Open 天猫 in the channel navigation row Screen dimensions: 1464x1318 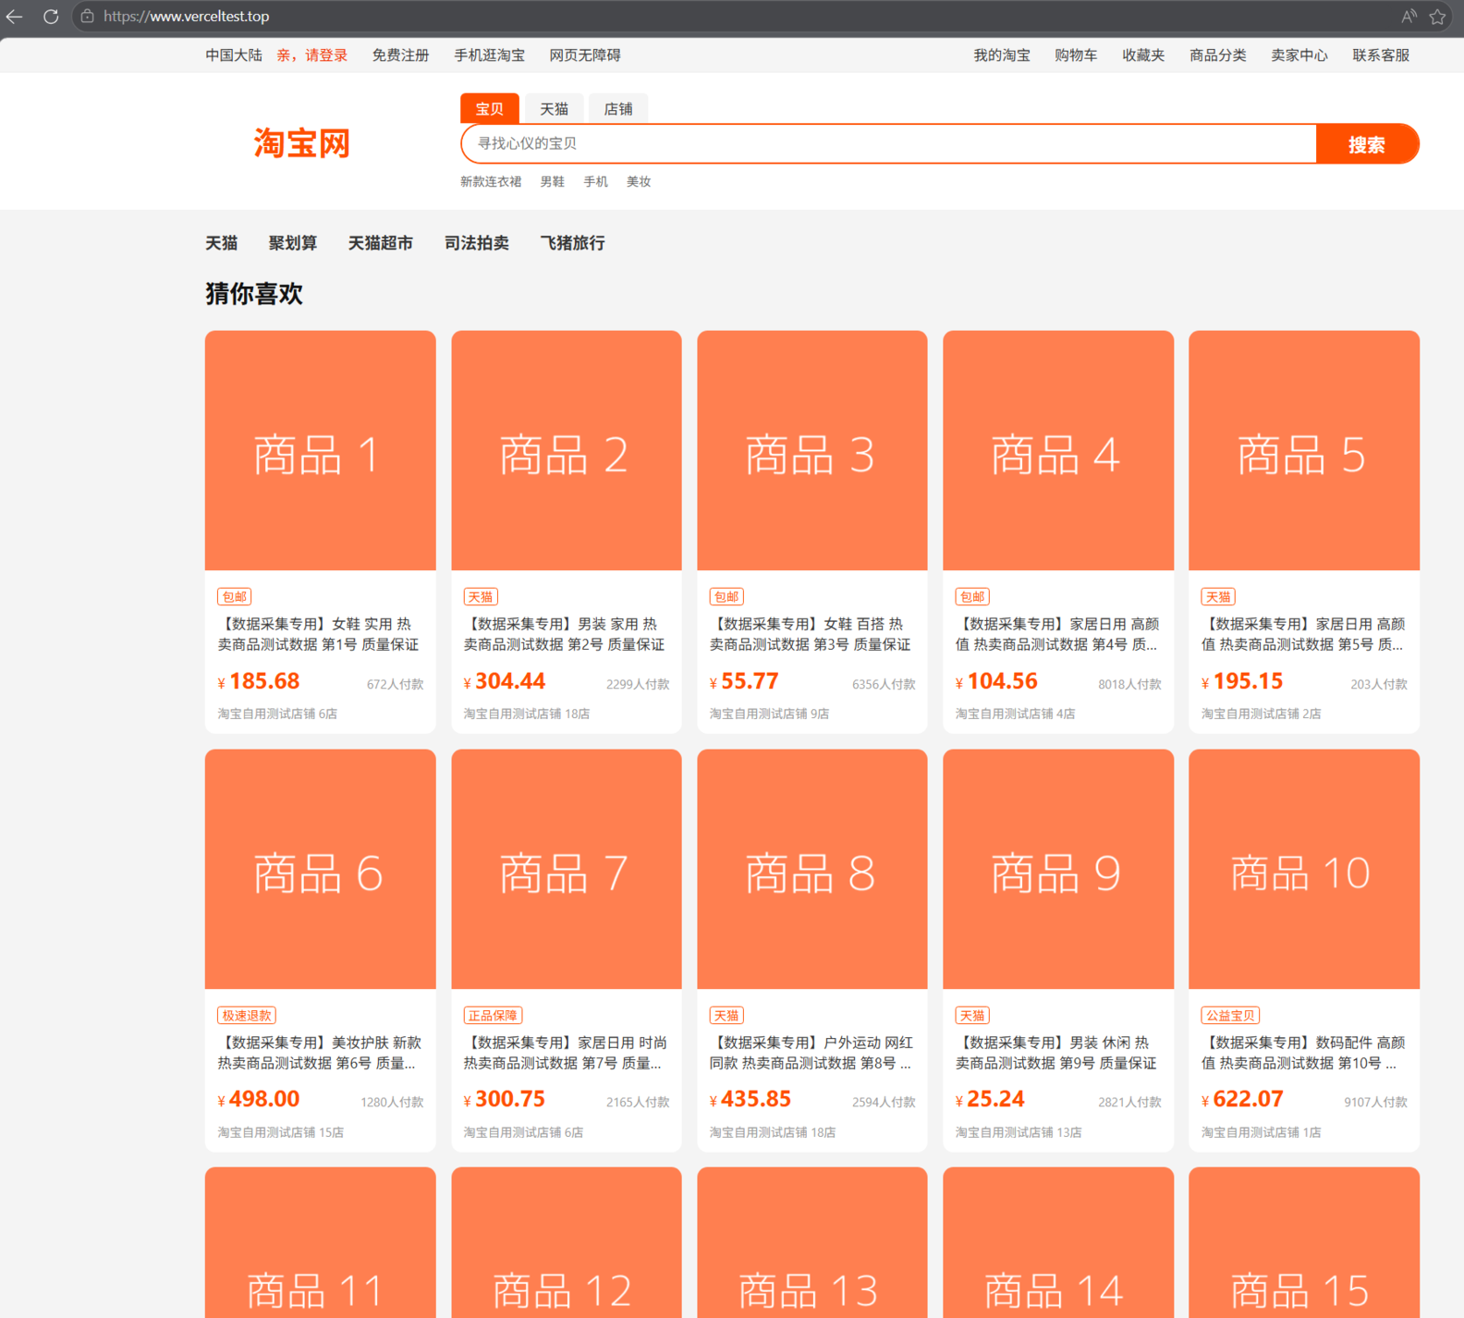click(222, 243)
